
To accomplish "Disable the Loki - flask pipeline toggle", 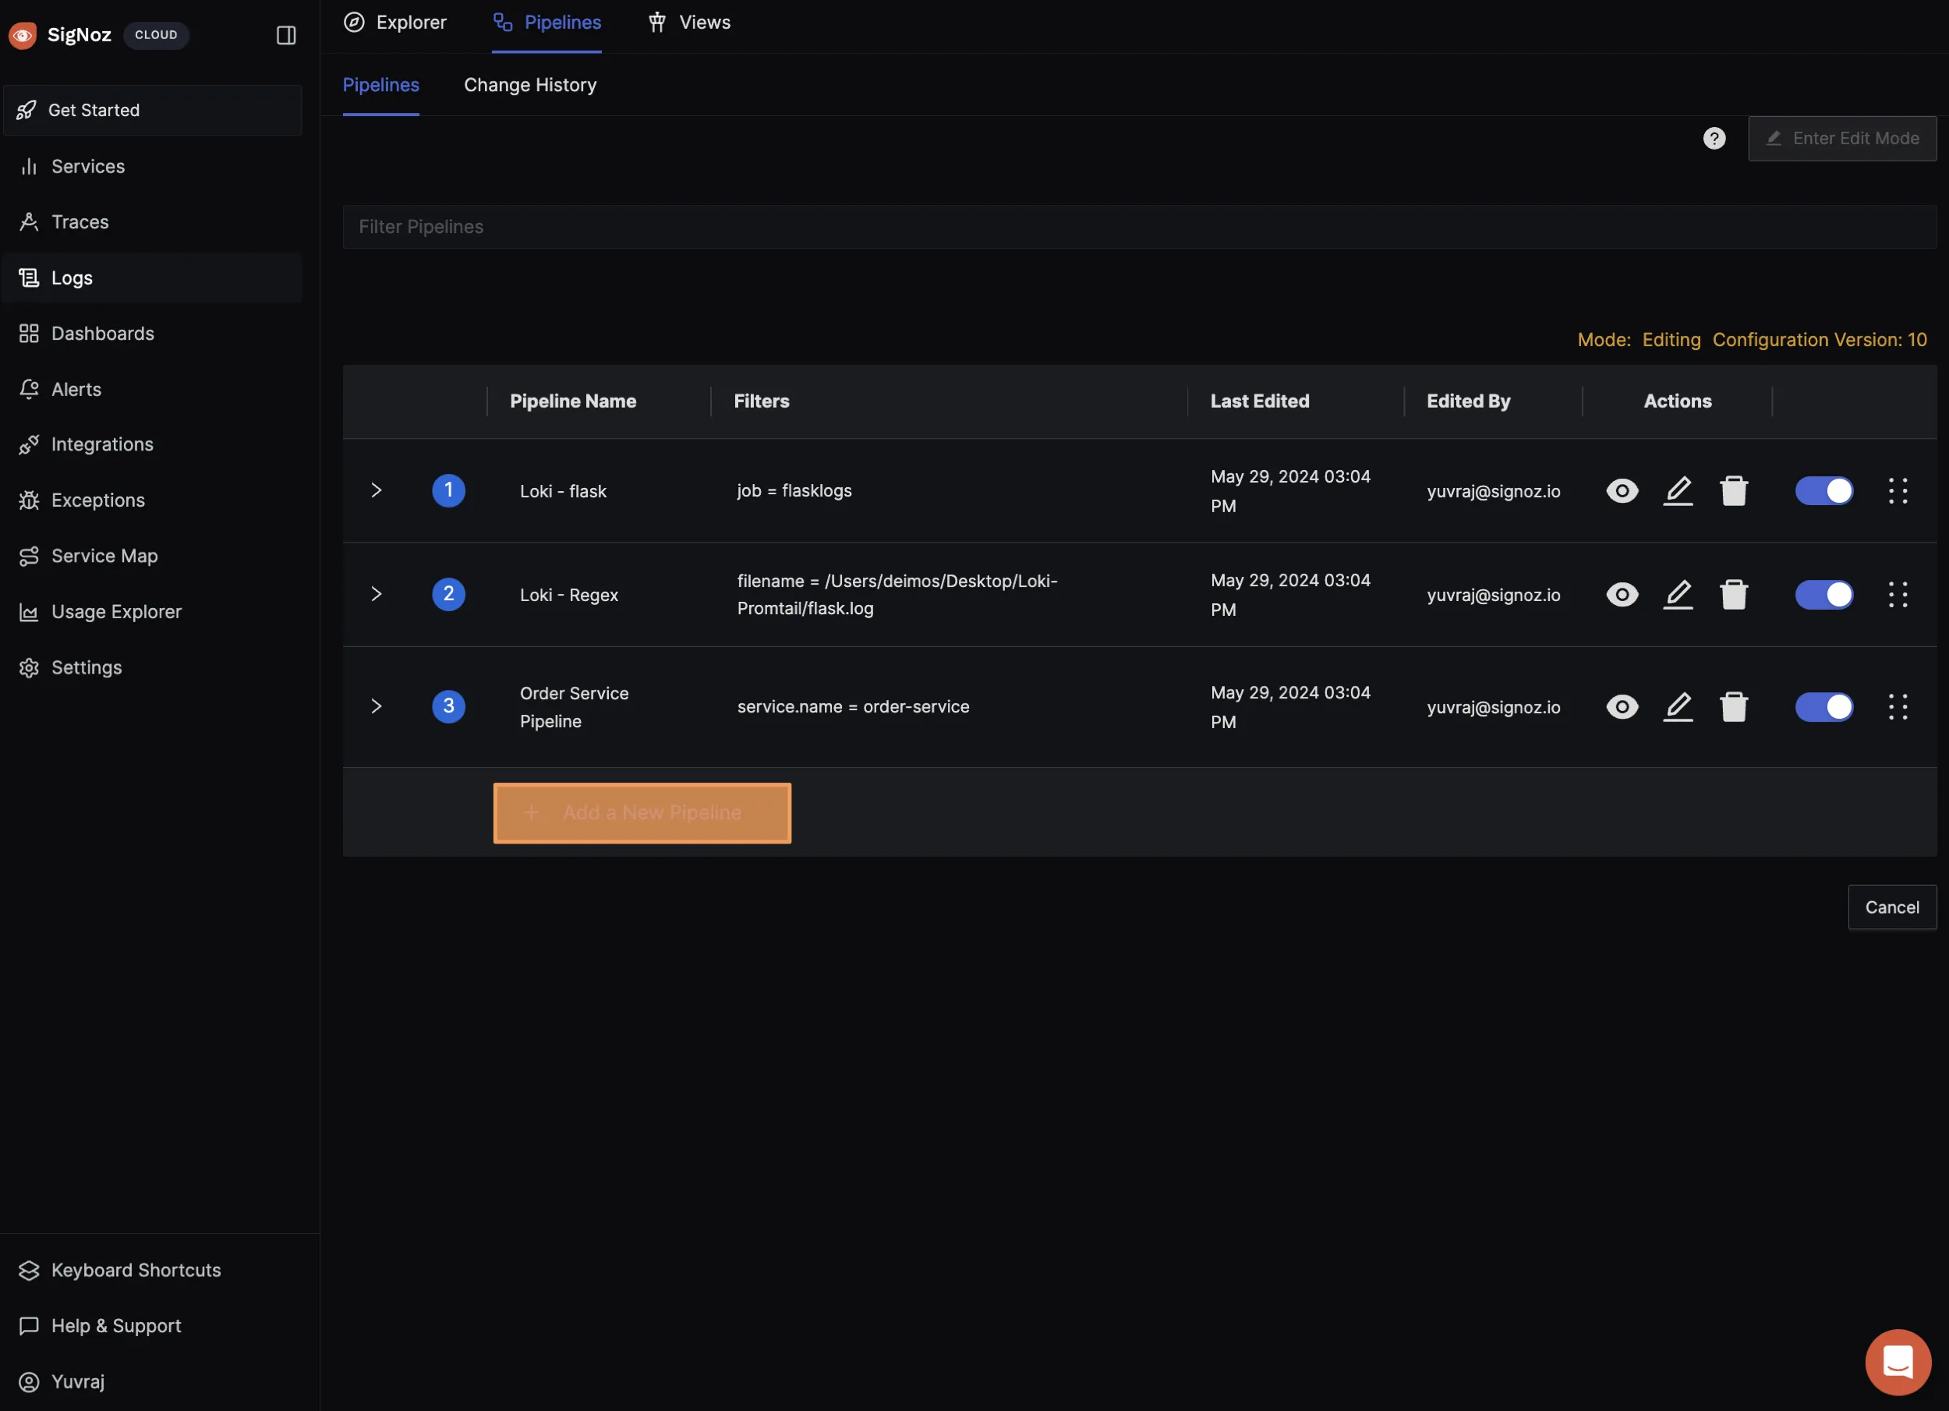I will [1823, 490].
